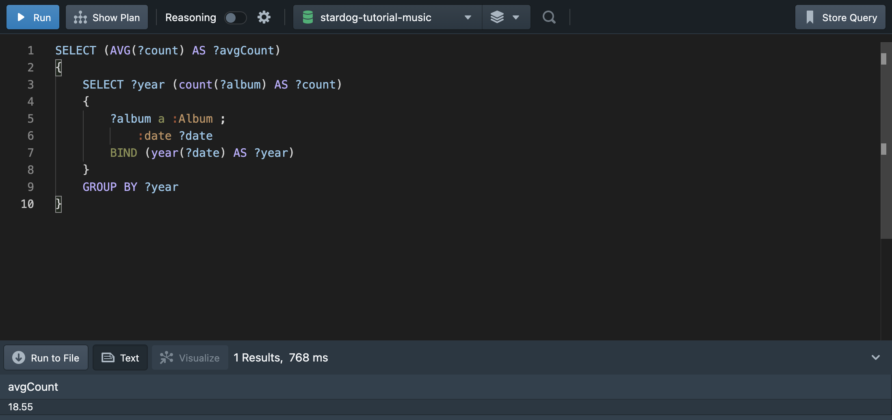Screen dimensions: 892x420
Task: Run the SPARQL query
Action: [33, 17]
